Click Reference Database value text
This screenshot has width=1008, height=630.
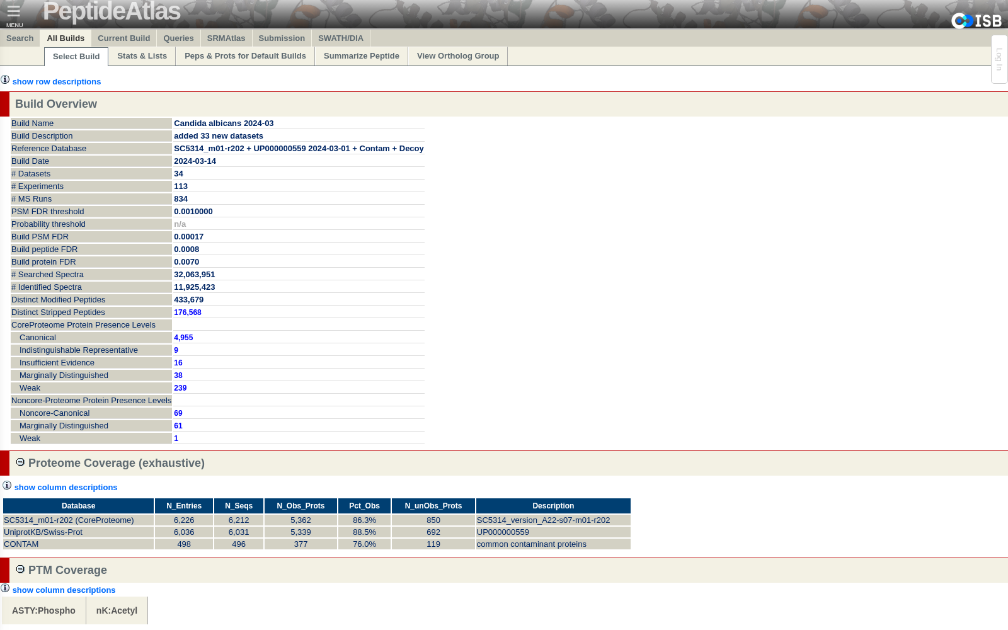(x=299, y=149)
